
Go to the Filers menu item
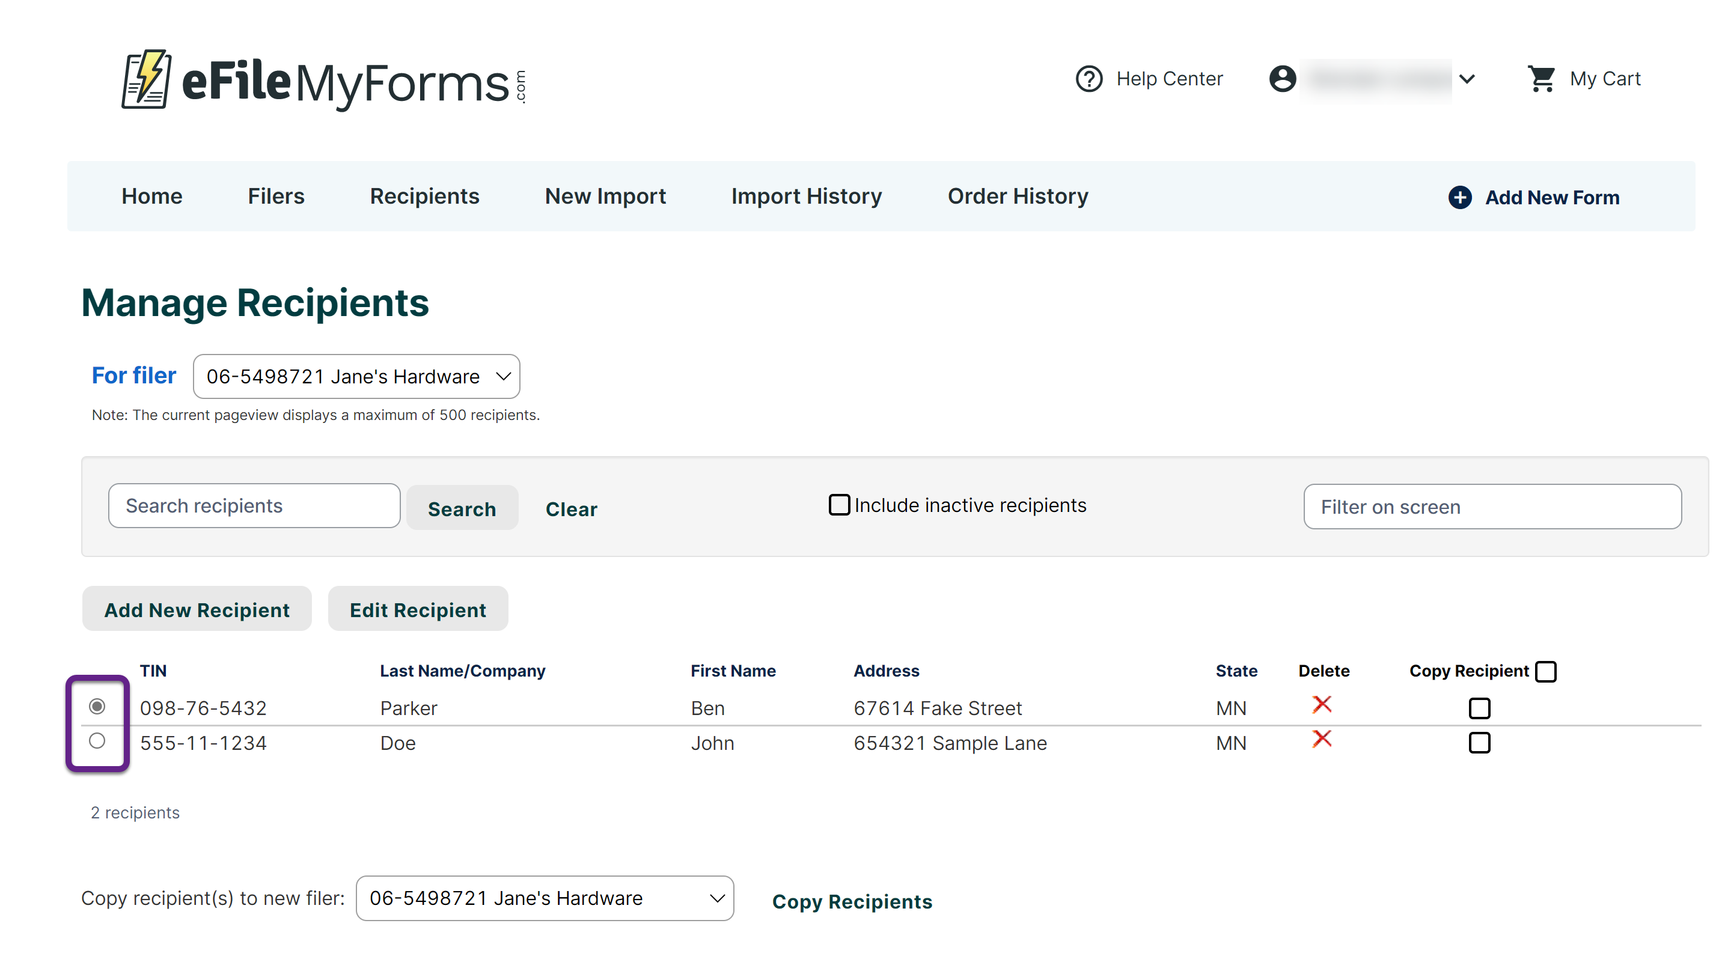(x=276, y=196)
